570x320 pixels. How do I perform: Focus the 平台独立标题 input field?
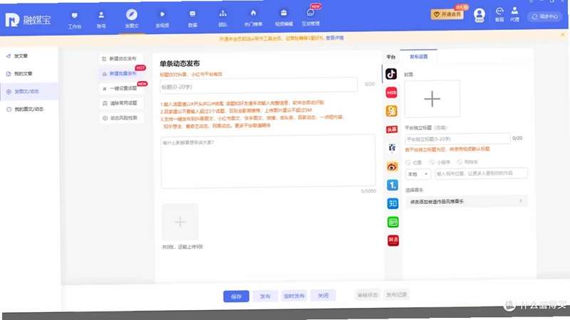457,139
